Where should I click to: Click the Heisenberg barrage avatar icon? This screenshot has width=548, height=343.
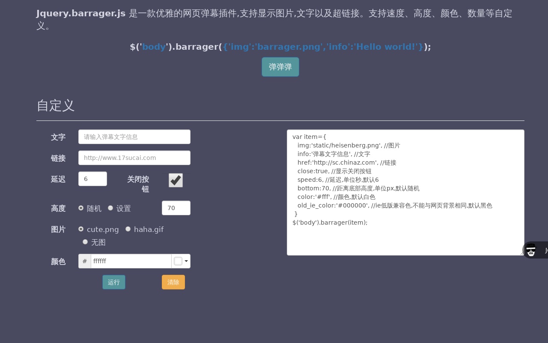coord(531,250)
